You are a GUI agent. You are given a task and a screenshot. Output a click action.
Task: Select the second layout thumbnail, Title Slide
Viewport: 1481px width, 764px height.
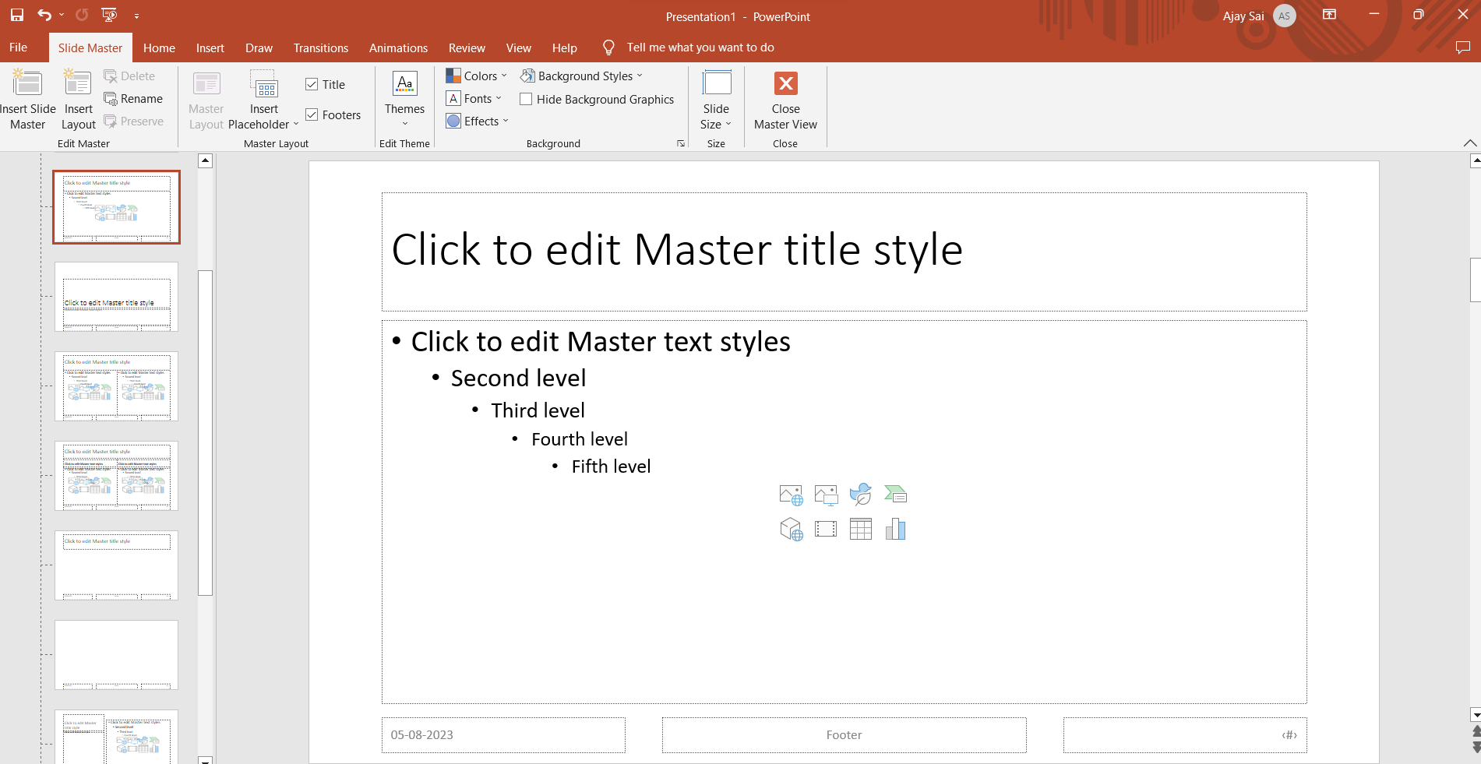point(116,297)
